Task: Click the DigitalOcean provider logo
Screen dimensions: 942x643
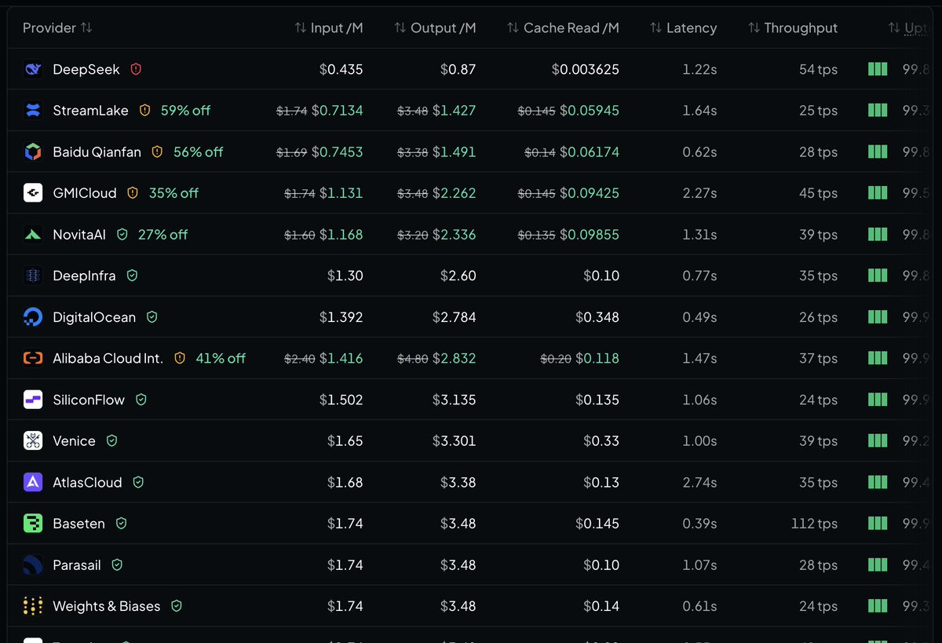Action: point(33,317)
